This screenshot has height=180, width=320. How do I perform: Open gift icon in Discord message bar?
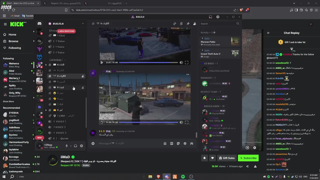165,143
